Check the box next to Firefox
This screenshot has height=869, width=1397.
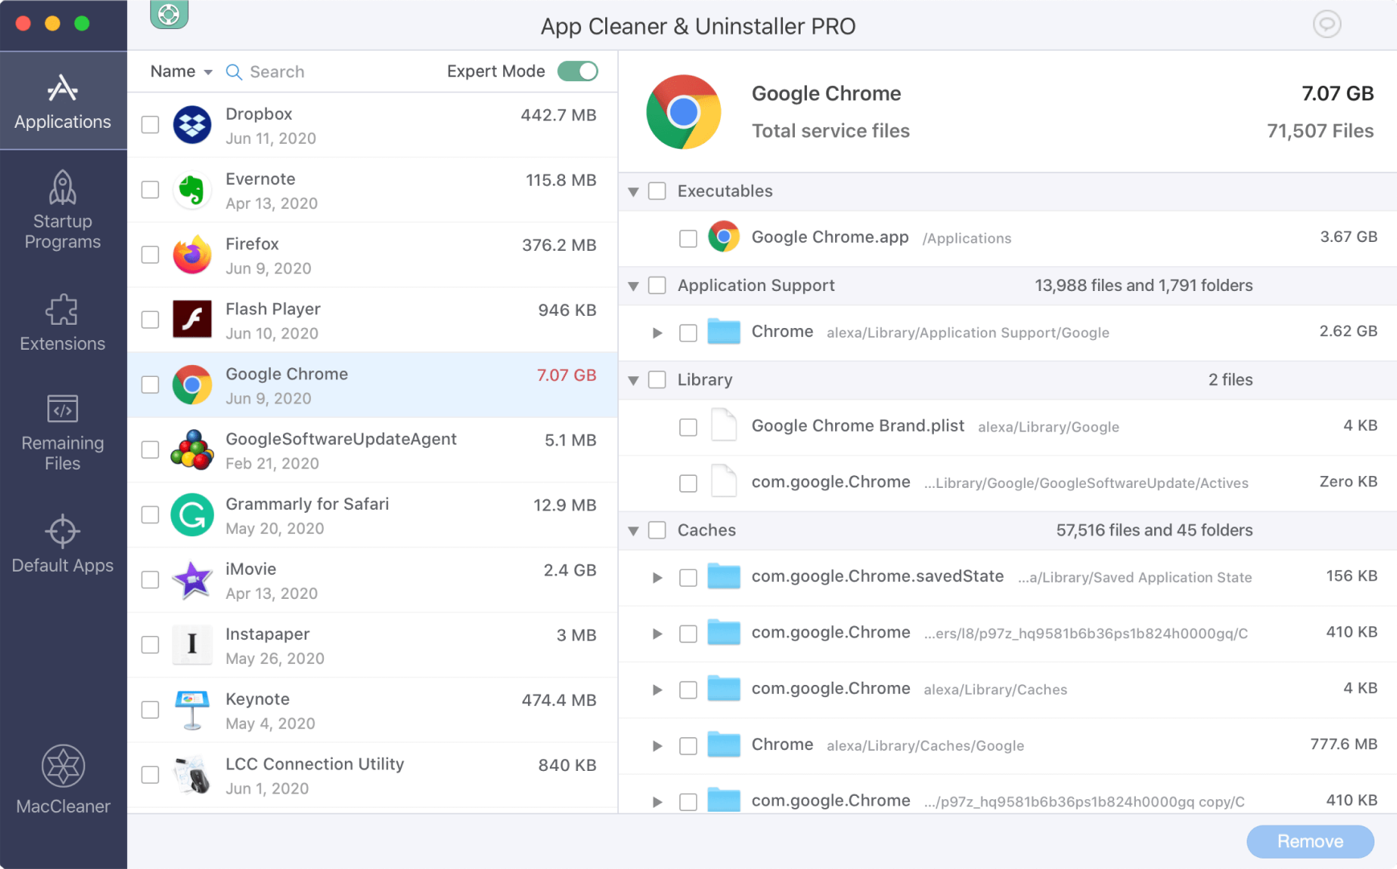[150, 255]
